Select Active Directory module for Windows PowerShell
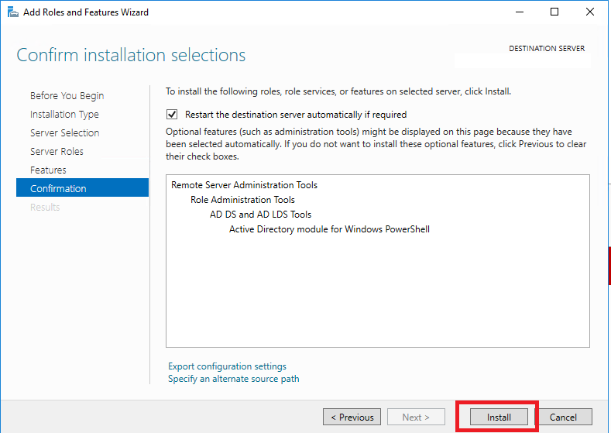The height and width of the screenshot is (433, 611). tap(329, 229)
